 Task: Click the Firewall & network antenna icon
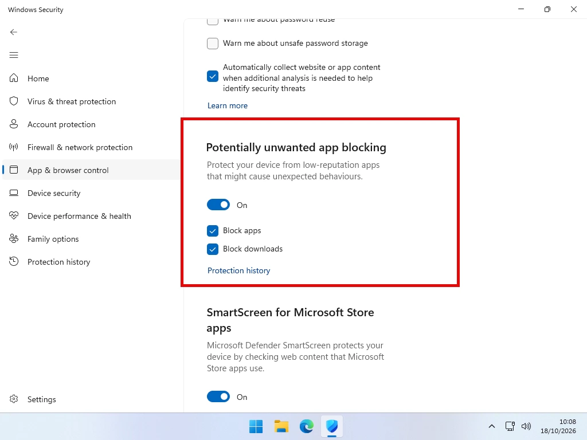point(14,147)
